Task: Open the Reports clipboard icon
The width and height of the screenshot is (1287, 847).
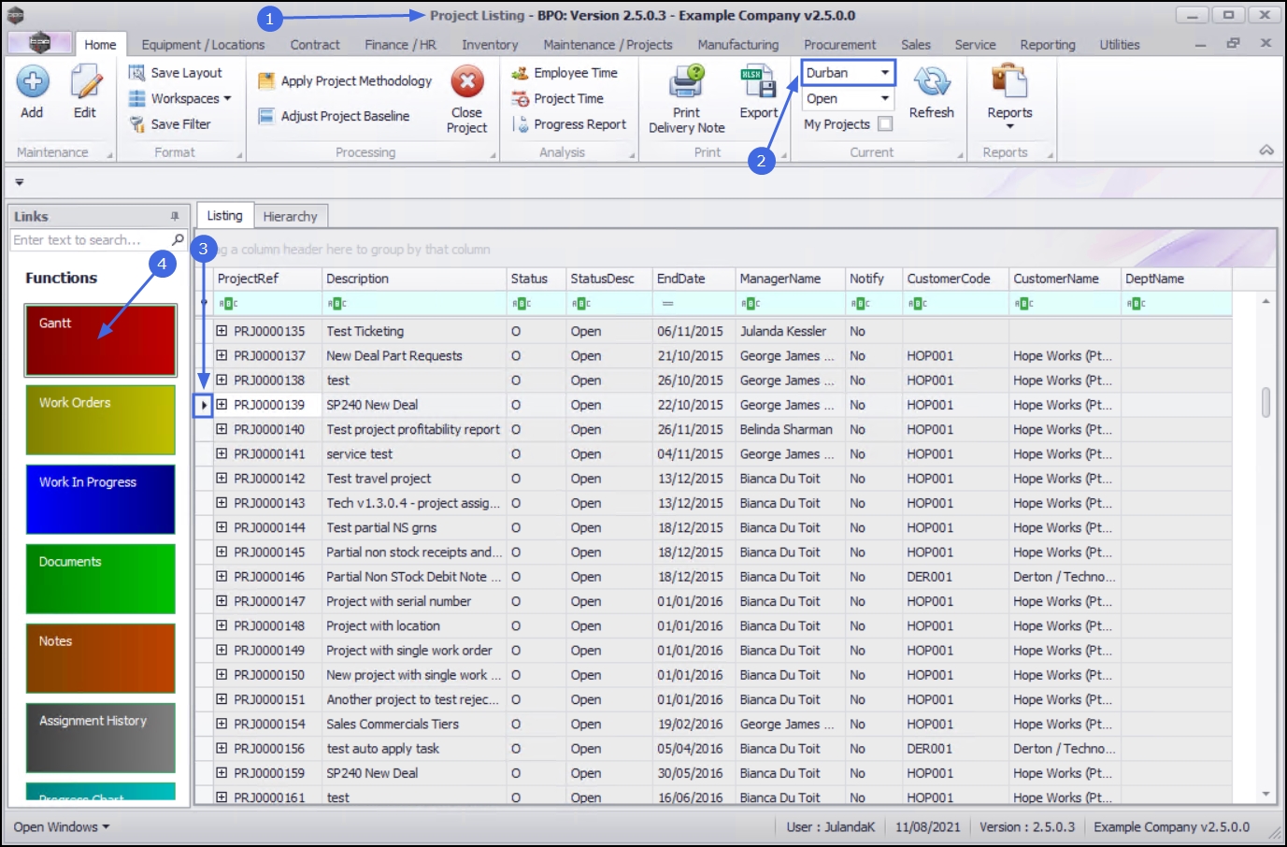Action: point(1009,82)
